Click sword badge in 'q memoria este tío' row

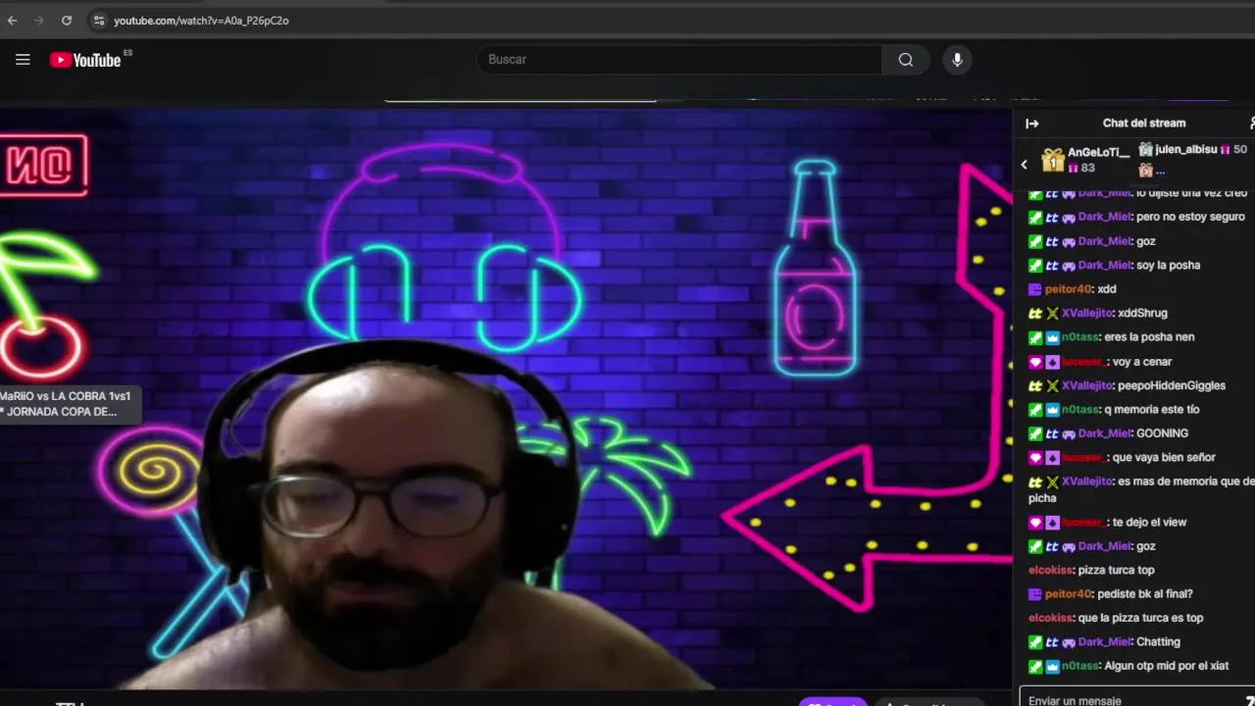(1035, 410)
